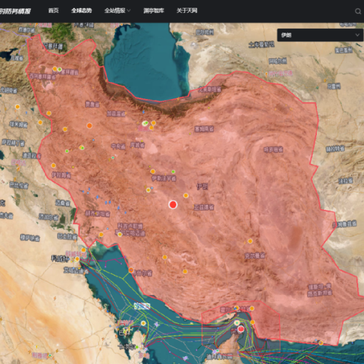Click yellow-ringed marker southwest of 伊斯法罕省 label
The width and height of the screenshot is (364, 364).
tap(148, 190)
